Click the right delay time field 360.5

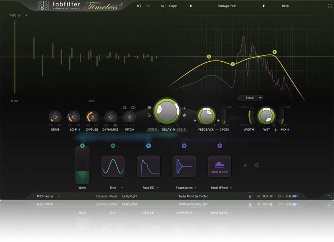[181, 129]
